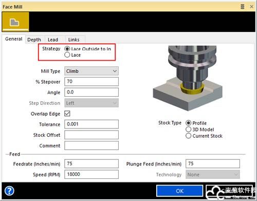The width and height of the screenshot is (257, 201).
Task: Expand the Mill Type dropdown
Action: pos(91,71)
